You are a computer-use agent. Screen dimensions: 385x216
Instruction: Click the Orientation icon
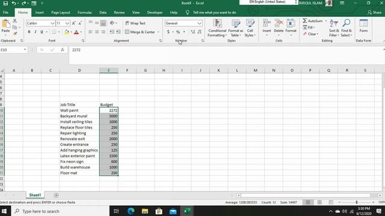coord(112,23)
